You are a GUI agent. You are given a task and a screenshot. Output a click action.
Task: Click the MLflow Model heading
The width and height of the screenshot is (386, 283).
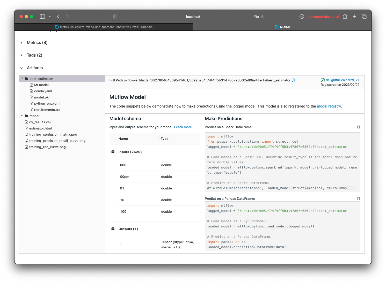128,97
